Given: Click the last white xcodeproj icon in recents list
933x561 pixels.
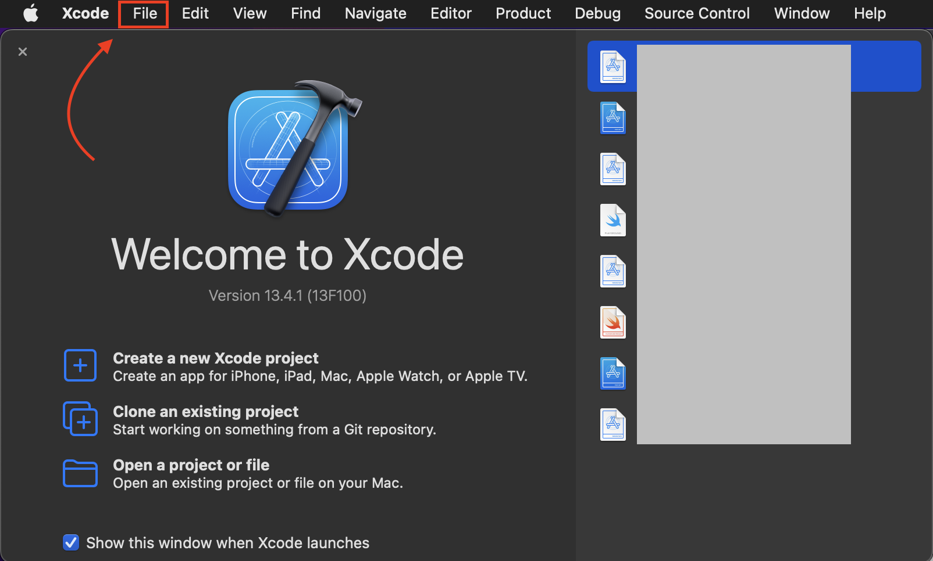Looking at the screenshot, I should (613, 425).
